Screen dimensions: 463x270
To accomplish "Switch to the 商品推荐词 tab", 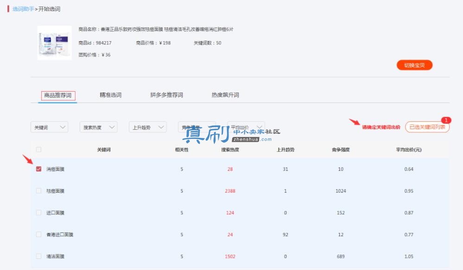I will click(x=58, y=95).
